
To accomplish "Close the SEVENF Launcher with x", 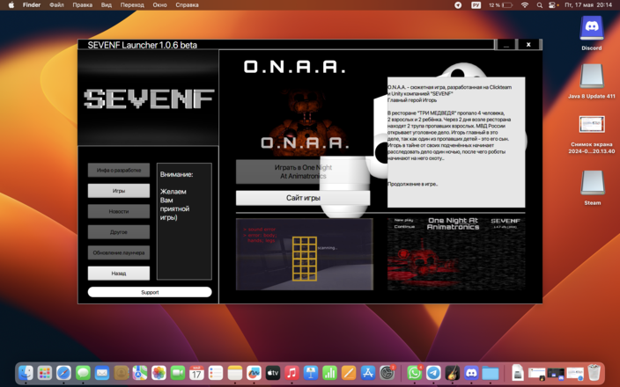I will coord(528,45).
